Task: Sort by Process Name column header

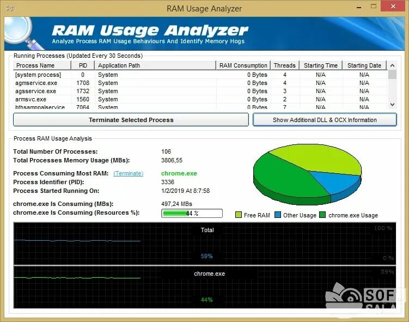Action: (x=42, y=65)
